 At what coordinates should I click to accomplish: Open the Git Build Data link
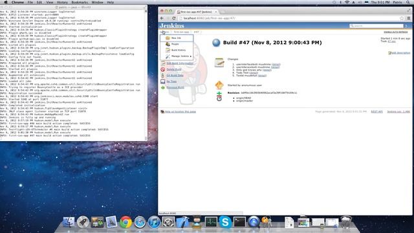pos(175,76)
